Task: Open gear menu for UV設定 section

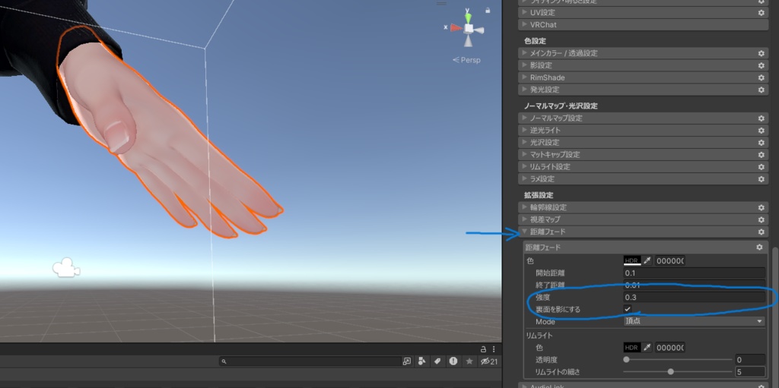Action: click(x=761, y=12)
